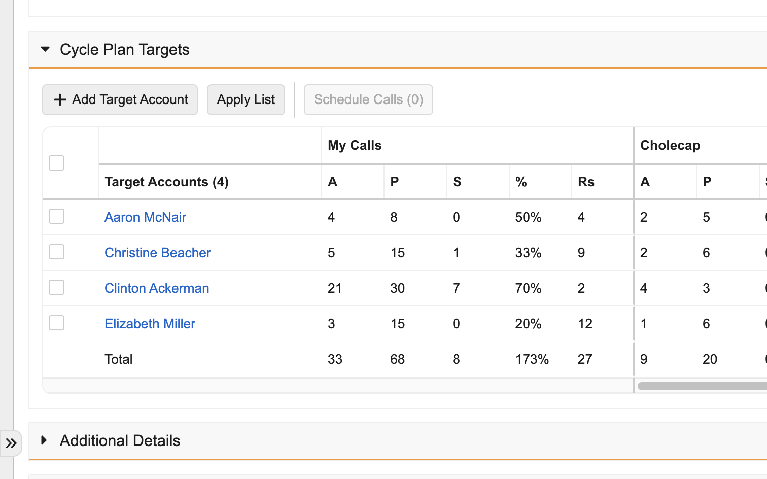Click the Rs column header under My Calls

[x=586, y=182]
